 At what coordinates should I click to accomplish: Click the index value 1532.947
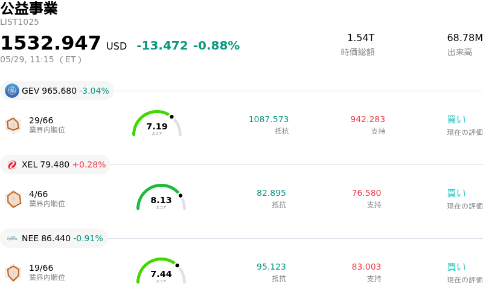(x=51, y=42)
